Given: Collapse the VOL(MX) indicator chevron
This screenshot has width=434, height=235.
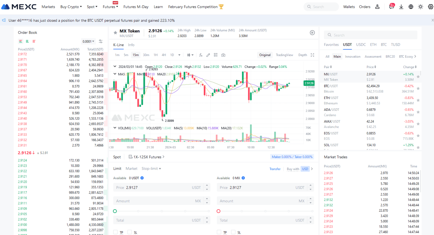Looking at the screenshot, I should (115, 128).
